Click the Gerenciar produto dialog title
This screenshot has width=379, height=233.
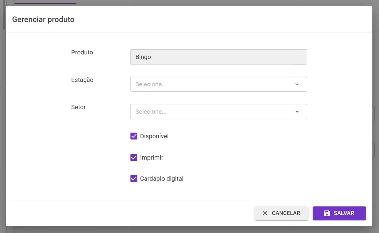point(43,19)
